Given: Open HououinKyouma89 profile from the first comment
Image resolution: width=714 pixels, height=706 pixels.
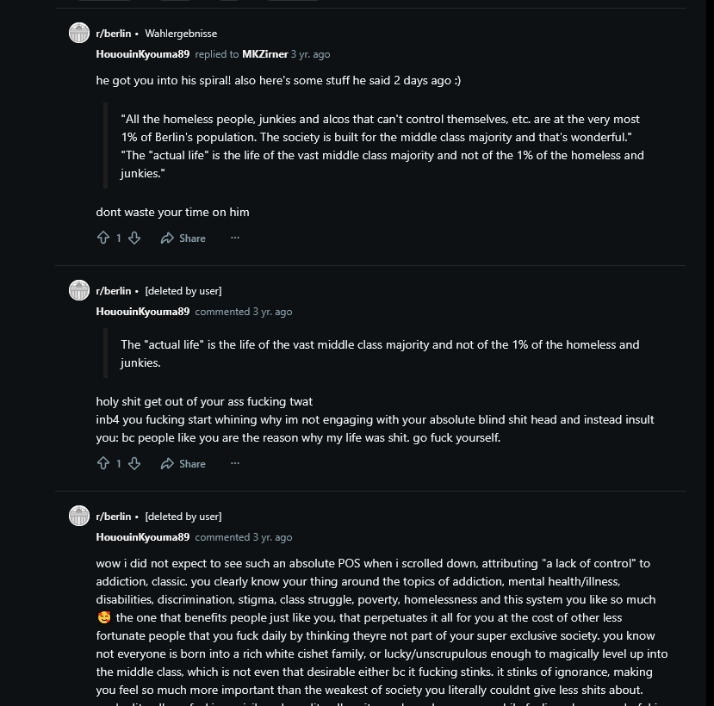Looking at the screenshot, I should tap(142, 54).
